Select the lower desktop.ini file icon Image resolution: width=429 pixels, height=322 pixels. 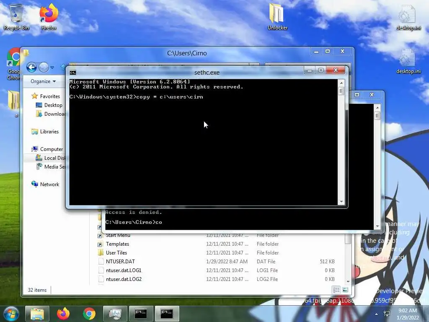408,62
